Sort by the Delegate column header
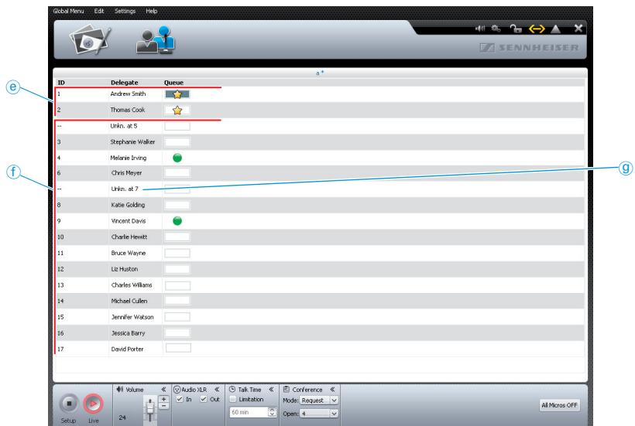Screen dimensions: 635x426 (125, 83)
